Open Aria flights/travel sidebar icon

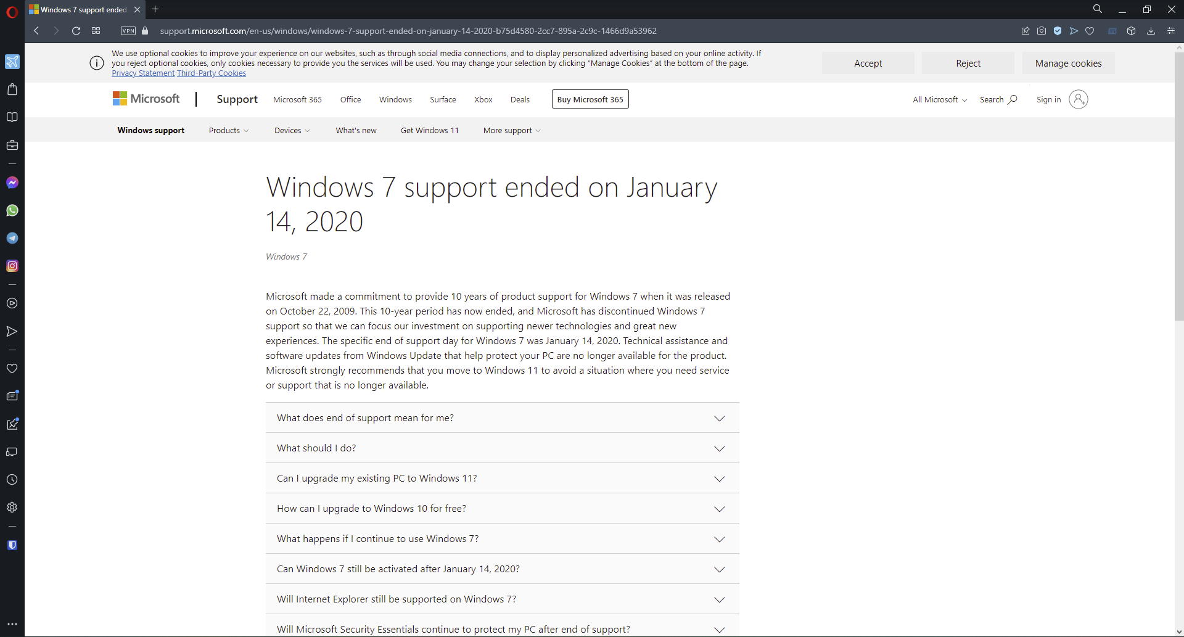pos(12,62)
